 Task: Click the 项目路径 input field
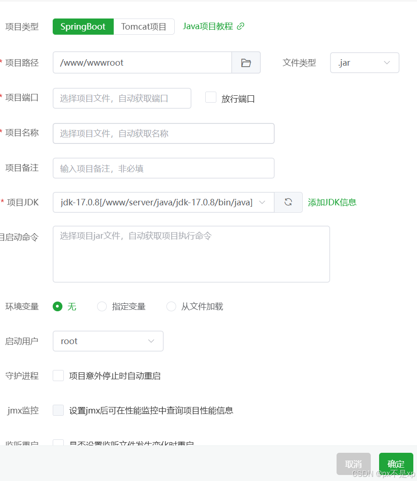point(142,62)
